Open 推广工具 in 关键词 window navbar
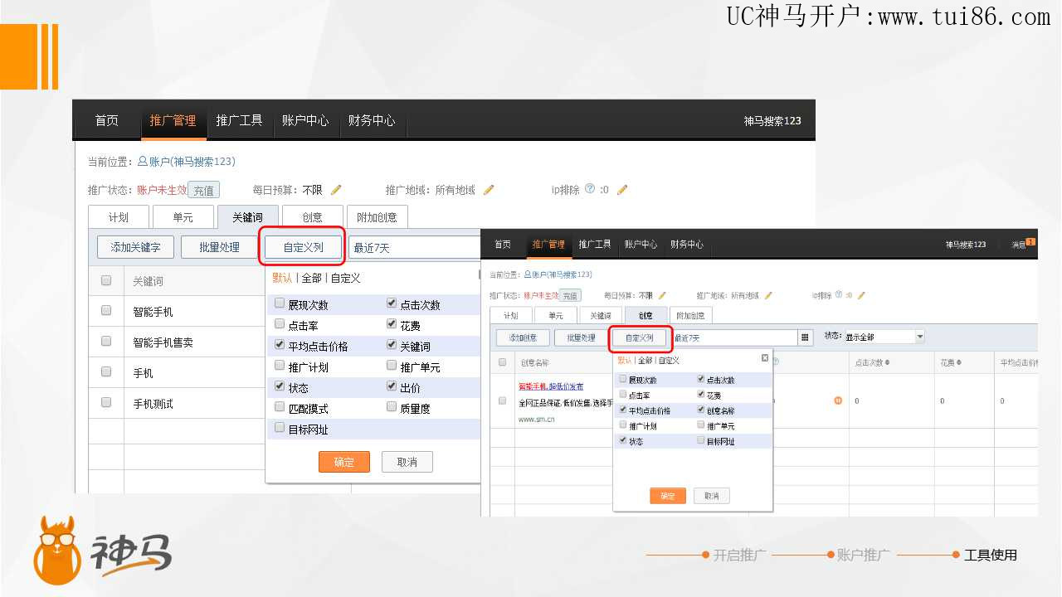The image size is (1062, 597). coord(239,120)
